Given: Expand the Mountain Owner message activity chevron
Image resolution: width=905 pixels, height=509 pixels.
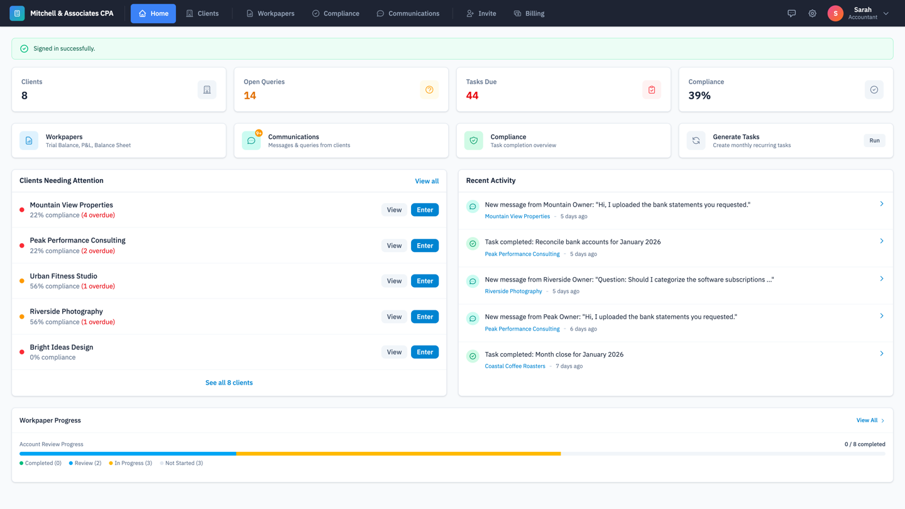Looking at the screenshot, I should tap(882, 204).
